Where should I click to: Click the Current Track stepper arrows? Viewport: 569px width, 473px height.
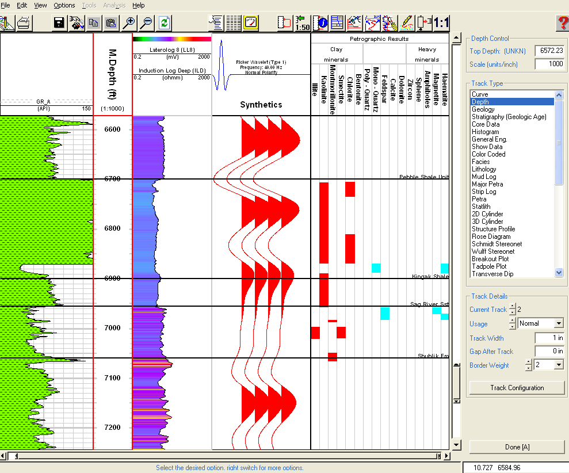tap(513, 309)
